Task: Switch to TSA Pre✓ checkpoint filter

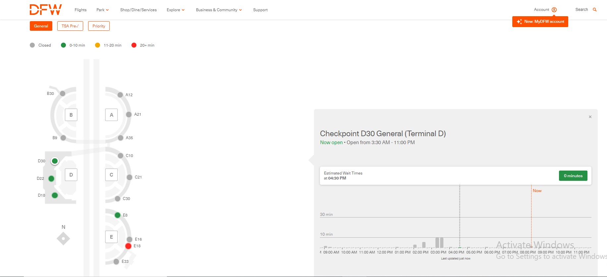Action: (x=70, y=26)
